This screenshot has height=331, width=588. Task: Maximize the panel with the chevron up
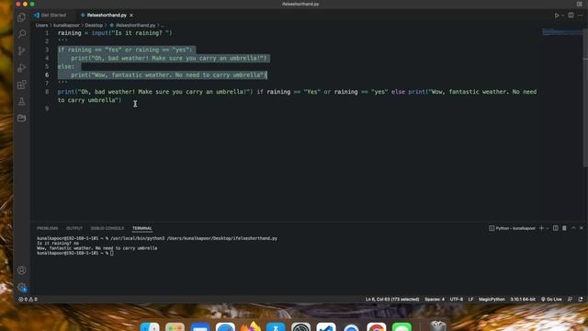[x=573, y=228]
